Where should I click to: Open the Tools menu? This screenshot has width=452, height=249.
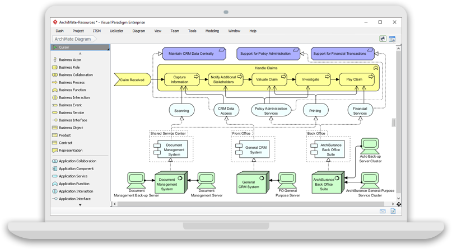point(192,31)
